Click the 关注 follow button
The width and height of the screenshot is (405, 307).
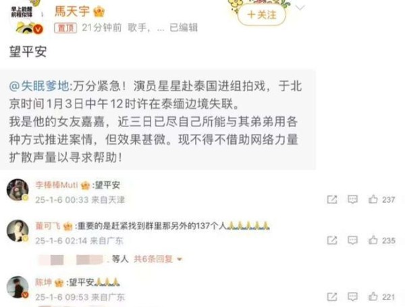click(261, 15)
